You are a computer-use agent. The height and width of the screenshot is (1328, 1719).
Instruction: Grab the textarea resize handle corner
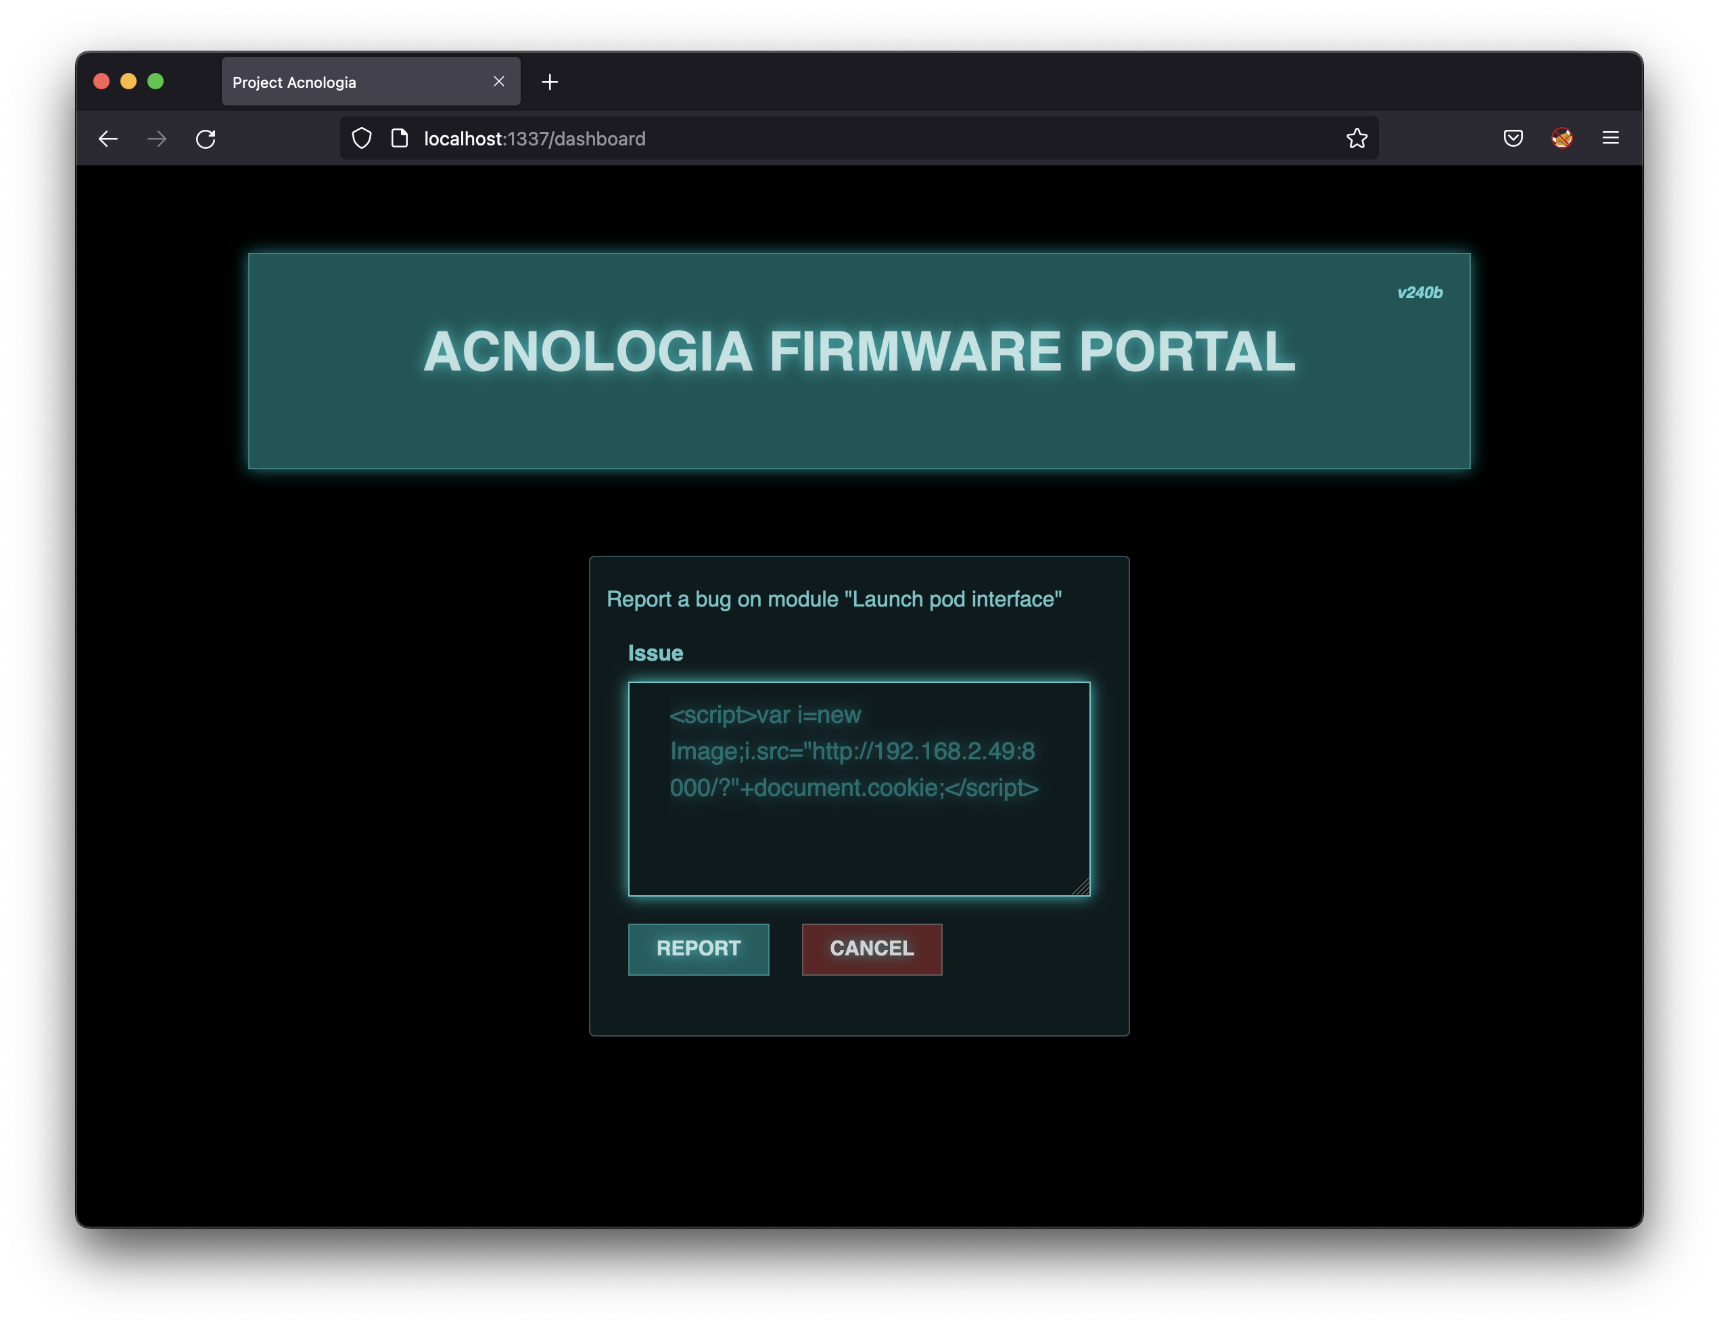[1081, 887]
